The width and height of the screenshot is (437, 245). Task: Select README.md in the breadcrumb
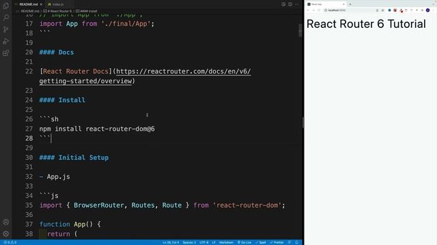tap(29, 12)
